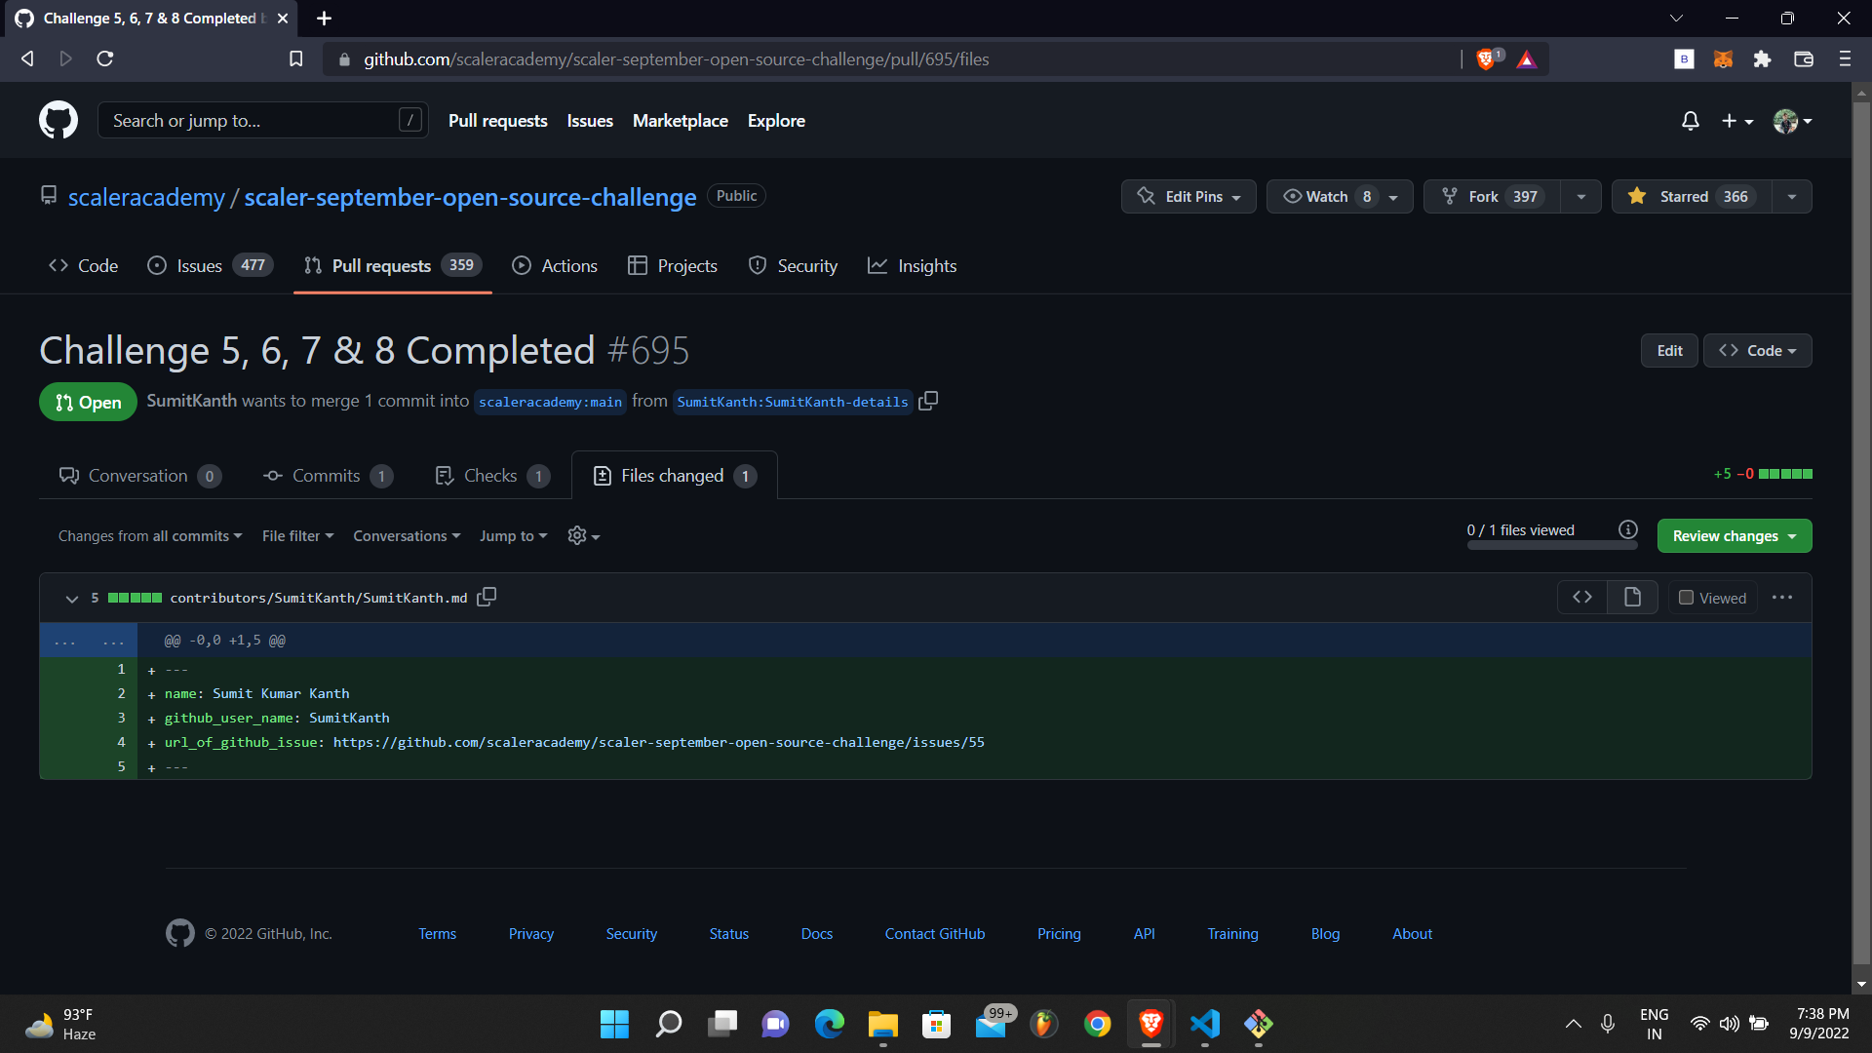Open the Pricing link in the footer
This screenshot has height=1053, width=1872.
pyautogui.click(x=1059, y=933)
